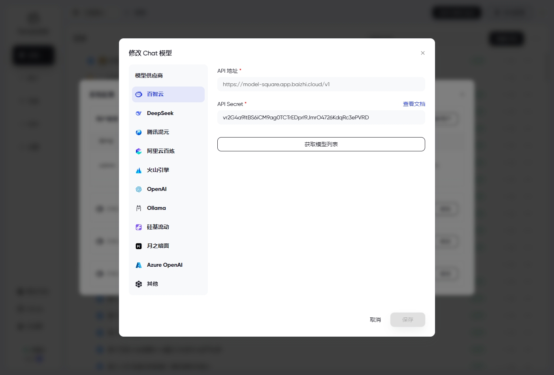Click the 百智云 provider icon
This screenshot has width=554, height=375.
point(139,94)
